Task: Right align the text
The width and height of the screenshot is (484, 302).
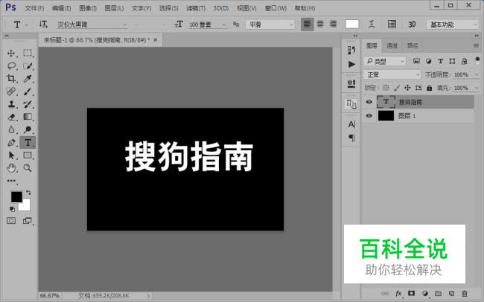Action: coord(333,24)
